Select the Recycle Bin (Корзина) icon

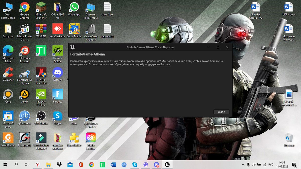point(289,140)
